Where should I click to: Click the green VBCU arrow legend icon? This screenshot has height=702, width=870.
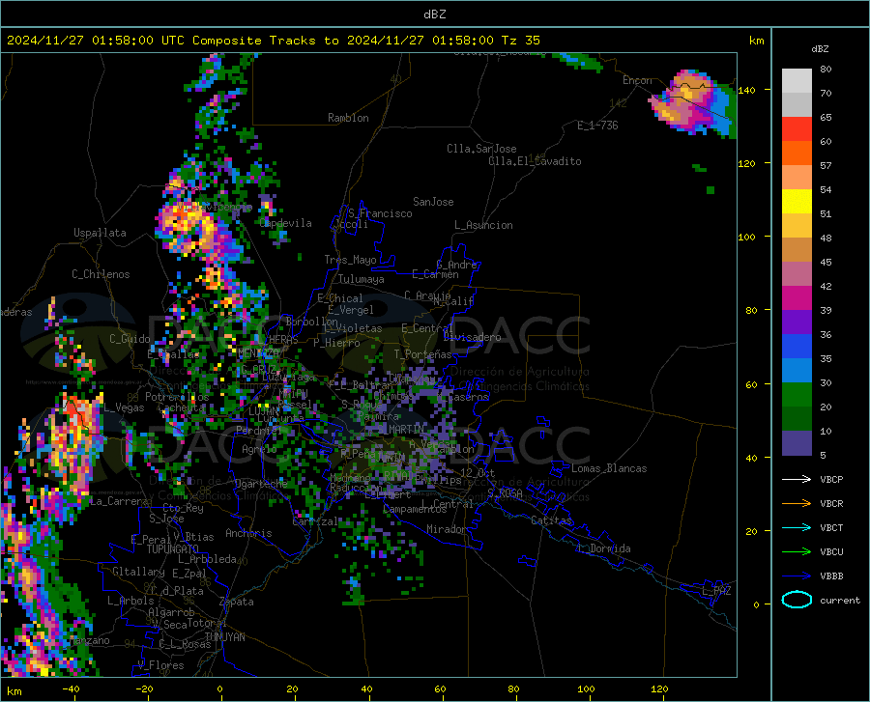[x=797, y=551]
